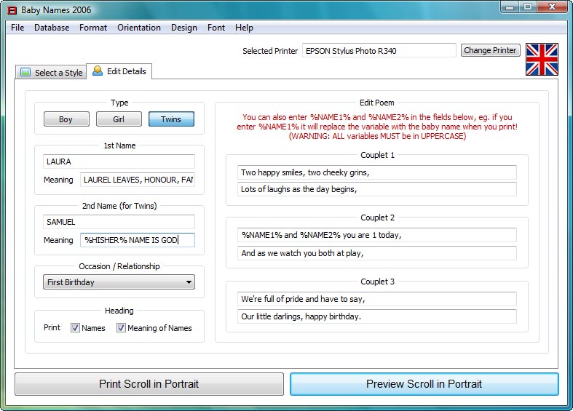Screen dimensions: 573x411
Task: Click the 'Edit Poem' heading text
Action: (x=376, y=103)
